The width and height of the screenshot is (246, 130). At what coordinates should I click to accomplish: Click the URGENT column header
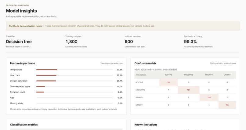point(227,75)
